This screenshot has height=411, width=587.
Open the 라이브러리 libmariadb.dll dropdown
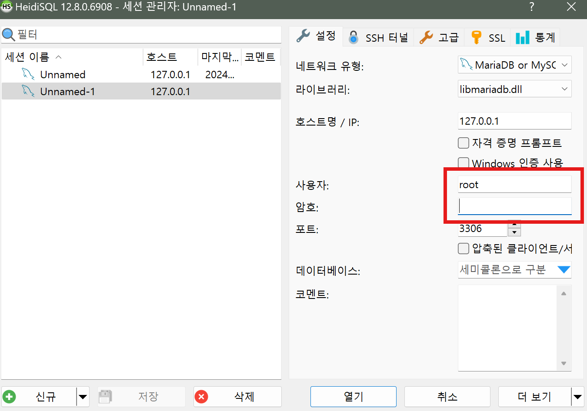pos(564,89)
